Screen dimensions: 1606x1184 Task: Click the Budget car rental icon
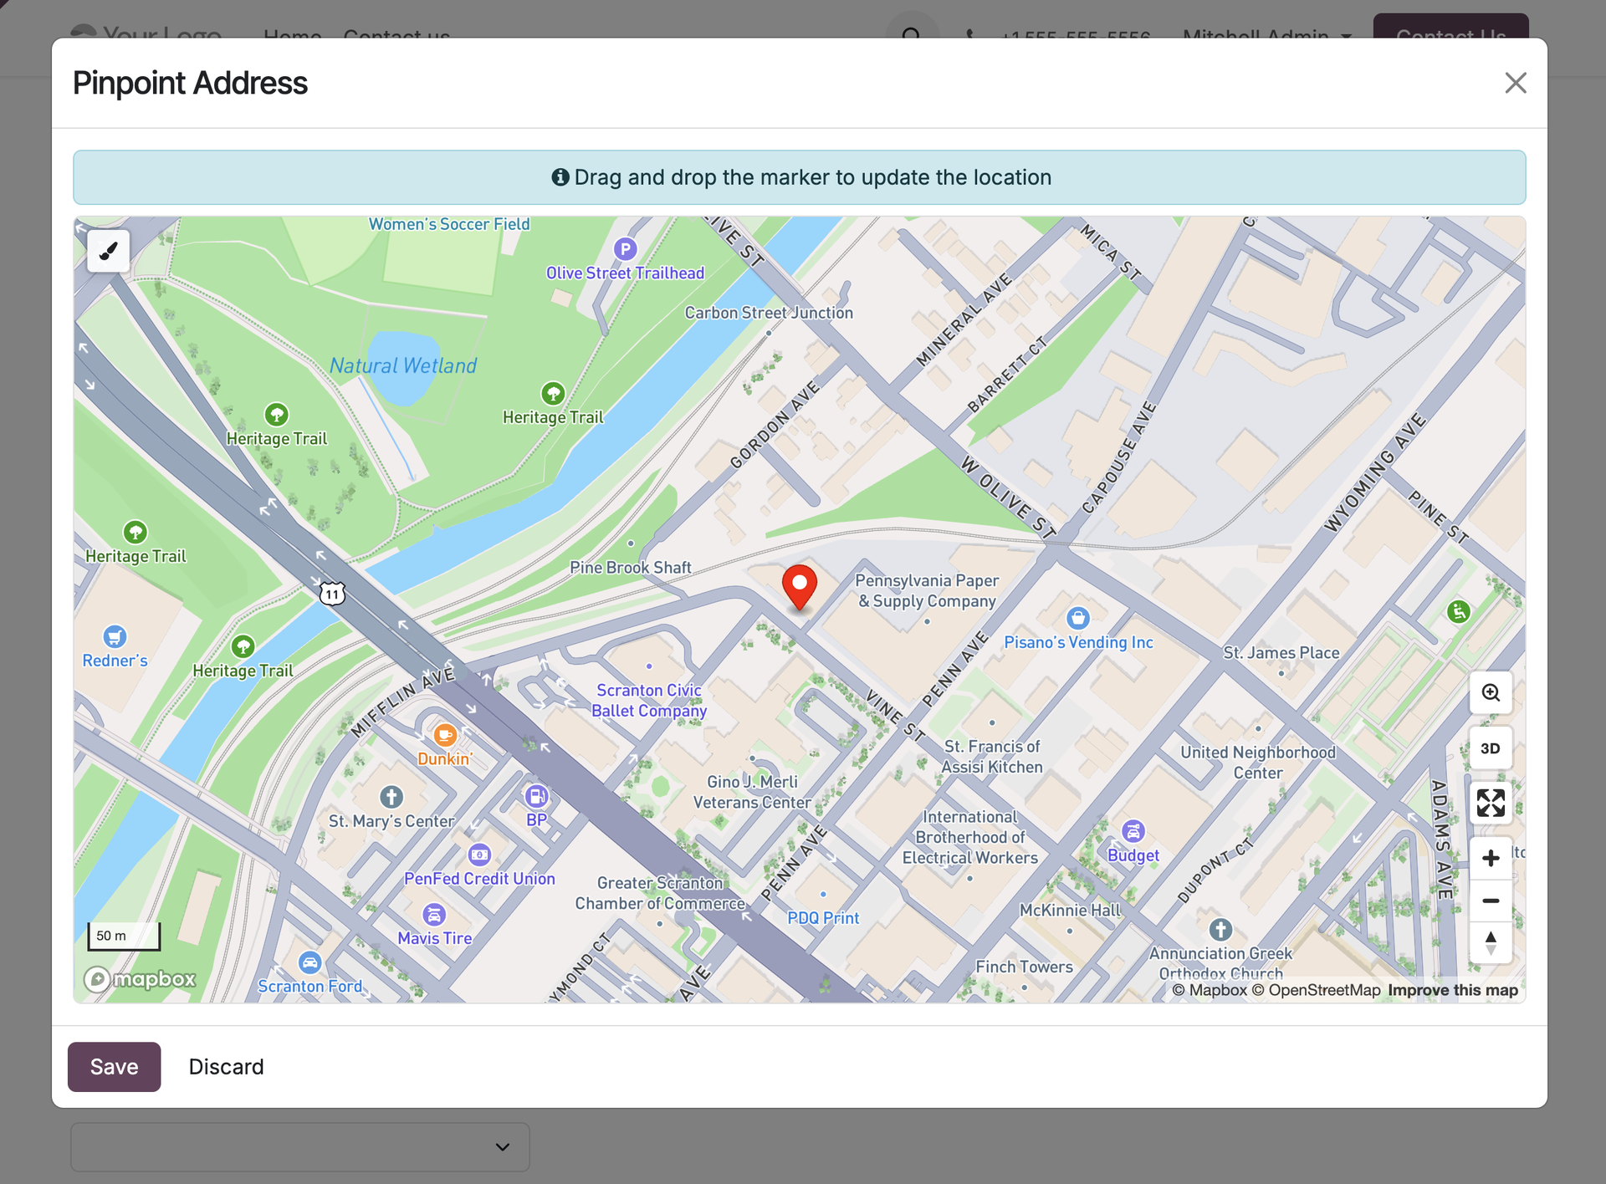(1133, 831)
